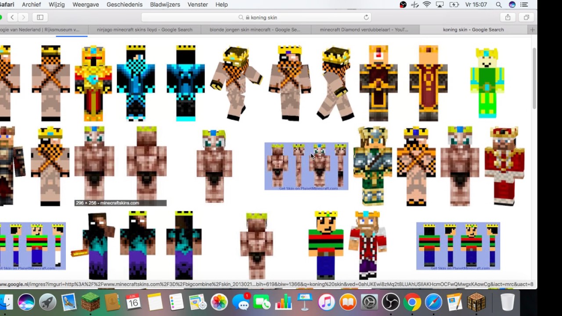This screenshot has height=316, width=562.
Task: Activate Siri from the menu bar
Action: 512,4
